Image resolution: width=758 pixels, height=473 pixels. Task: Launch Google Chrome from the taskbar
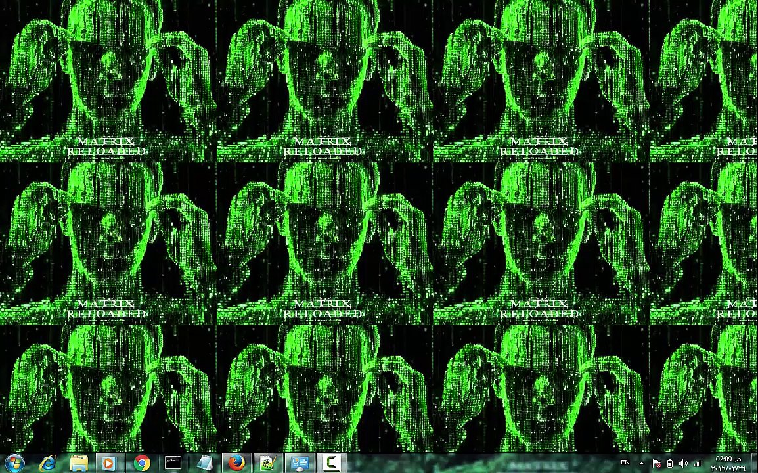[x=142, y=463]
